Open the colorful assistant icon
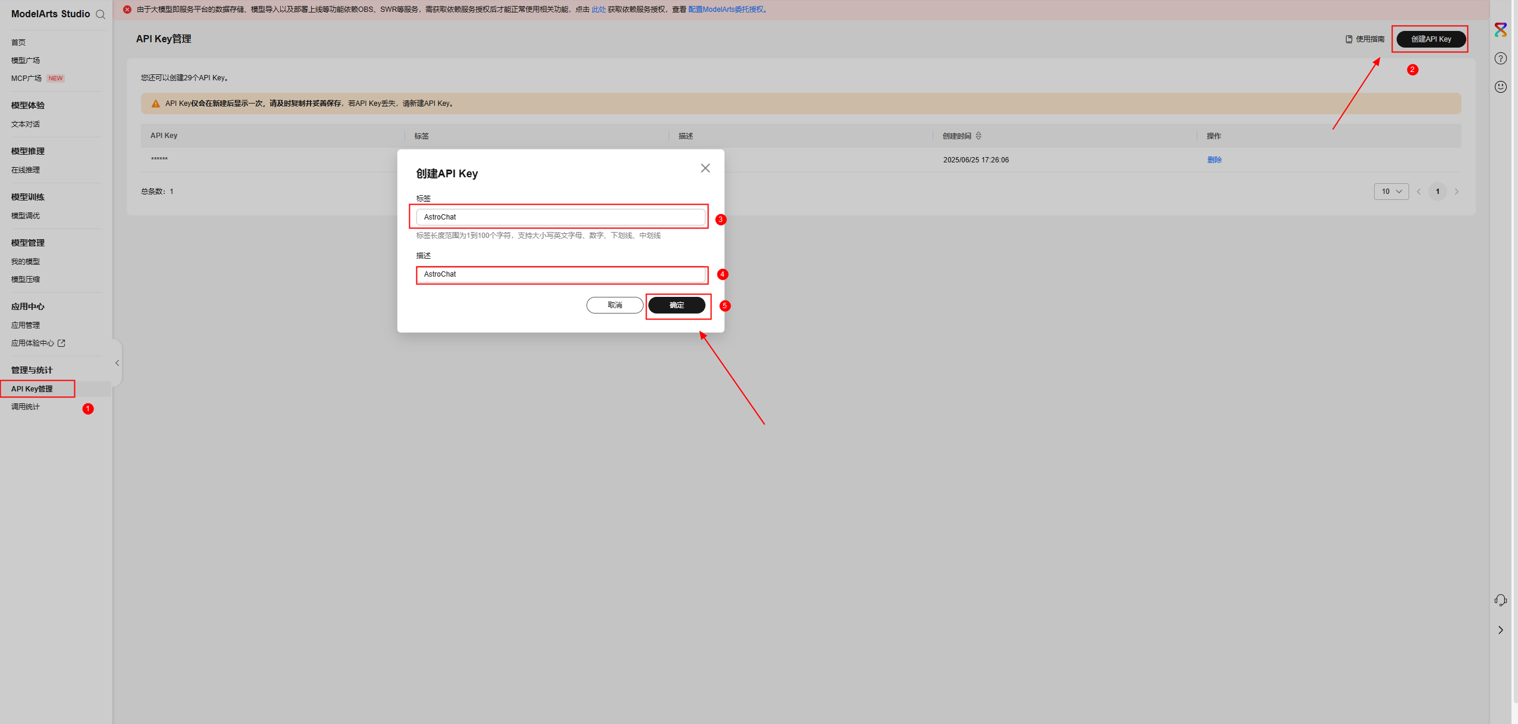Viewport: 1518px width, 724px height. [x=1501, y=30]
